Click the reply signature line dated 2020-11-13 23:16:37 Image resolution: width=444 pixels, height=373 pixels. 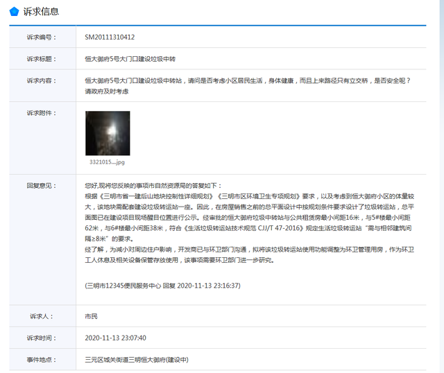click(162, 286)
